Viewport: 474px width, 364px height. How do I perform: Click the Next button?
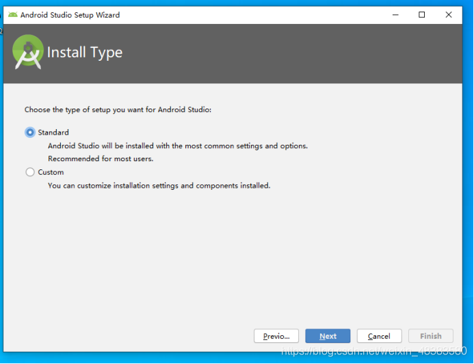[328, 336]
